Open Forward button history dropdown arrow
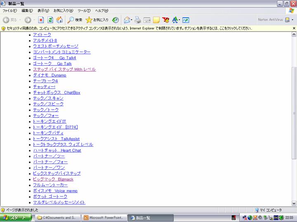This screenshot has height=222, width=297. [x=34, y=20]
